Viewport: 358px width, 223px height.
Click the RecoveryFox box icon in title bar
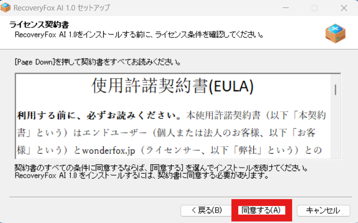[x=5, y=7]
